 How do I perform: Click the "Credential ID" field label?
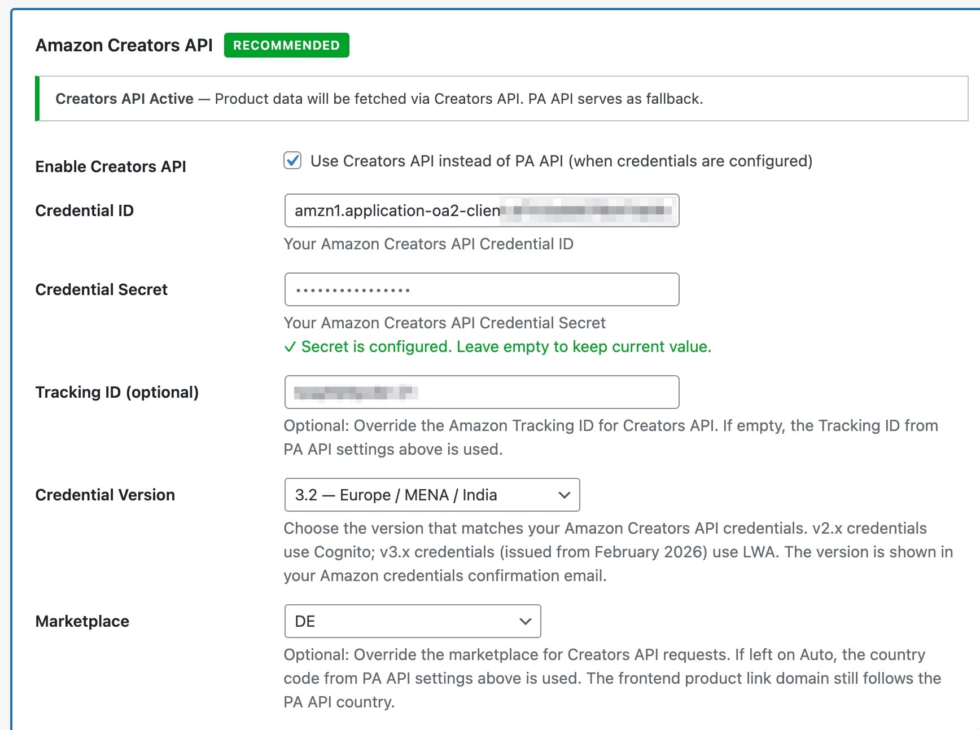tap(84, 210)
